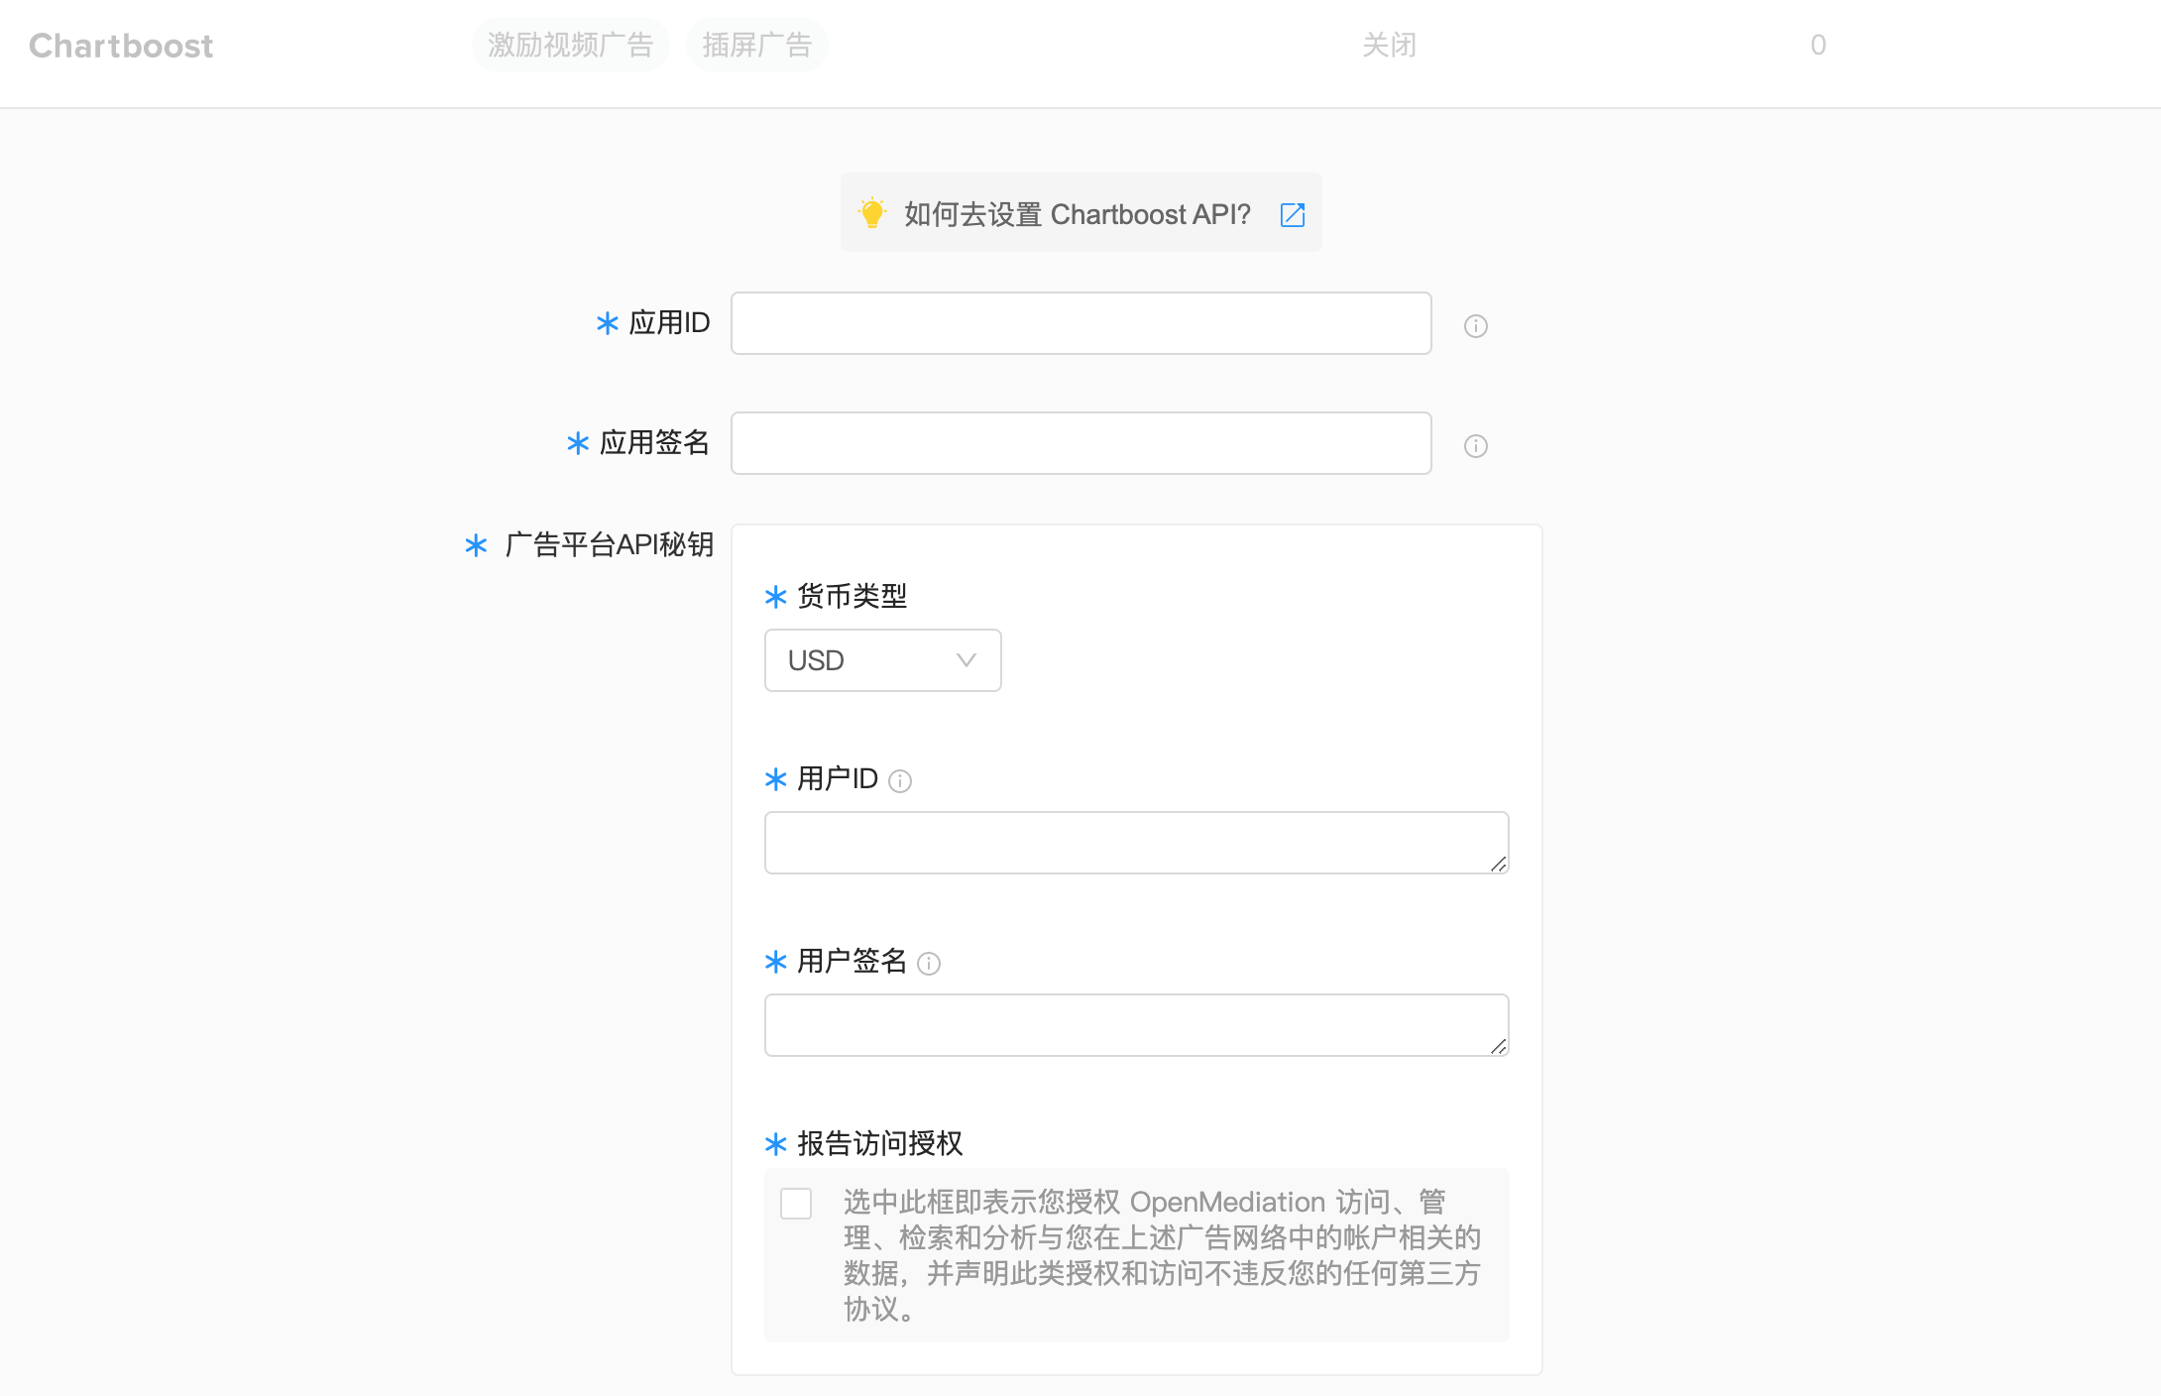Click the 货币类型 label
Image resolution: width=2161 pixels, height=1396 pixels.
coord(853,597)
